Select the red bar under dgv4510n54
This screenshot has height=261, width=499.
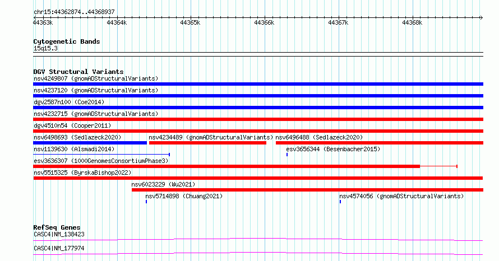click(x=258, y=131)
